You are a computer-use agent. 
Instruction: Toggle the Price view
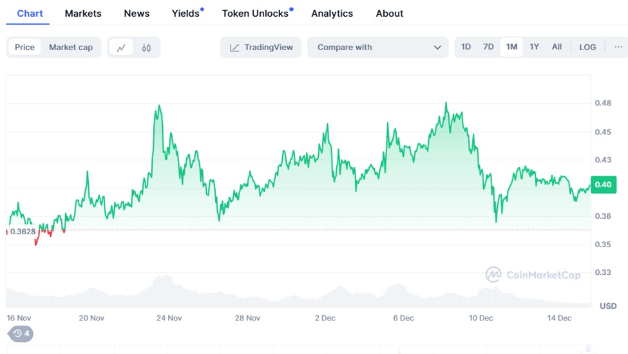click(25, 47)
